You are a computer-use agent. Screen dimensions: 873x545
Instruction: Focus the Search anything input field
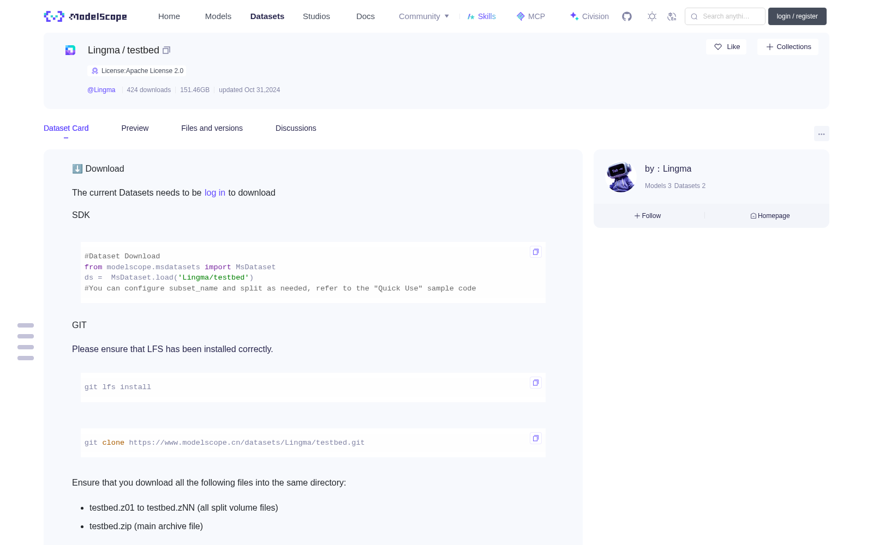coord(725,16)
